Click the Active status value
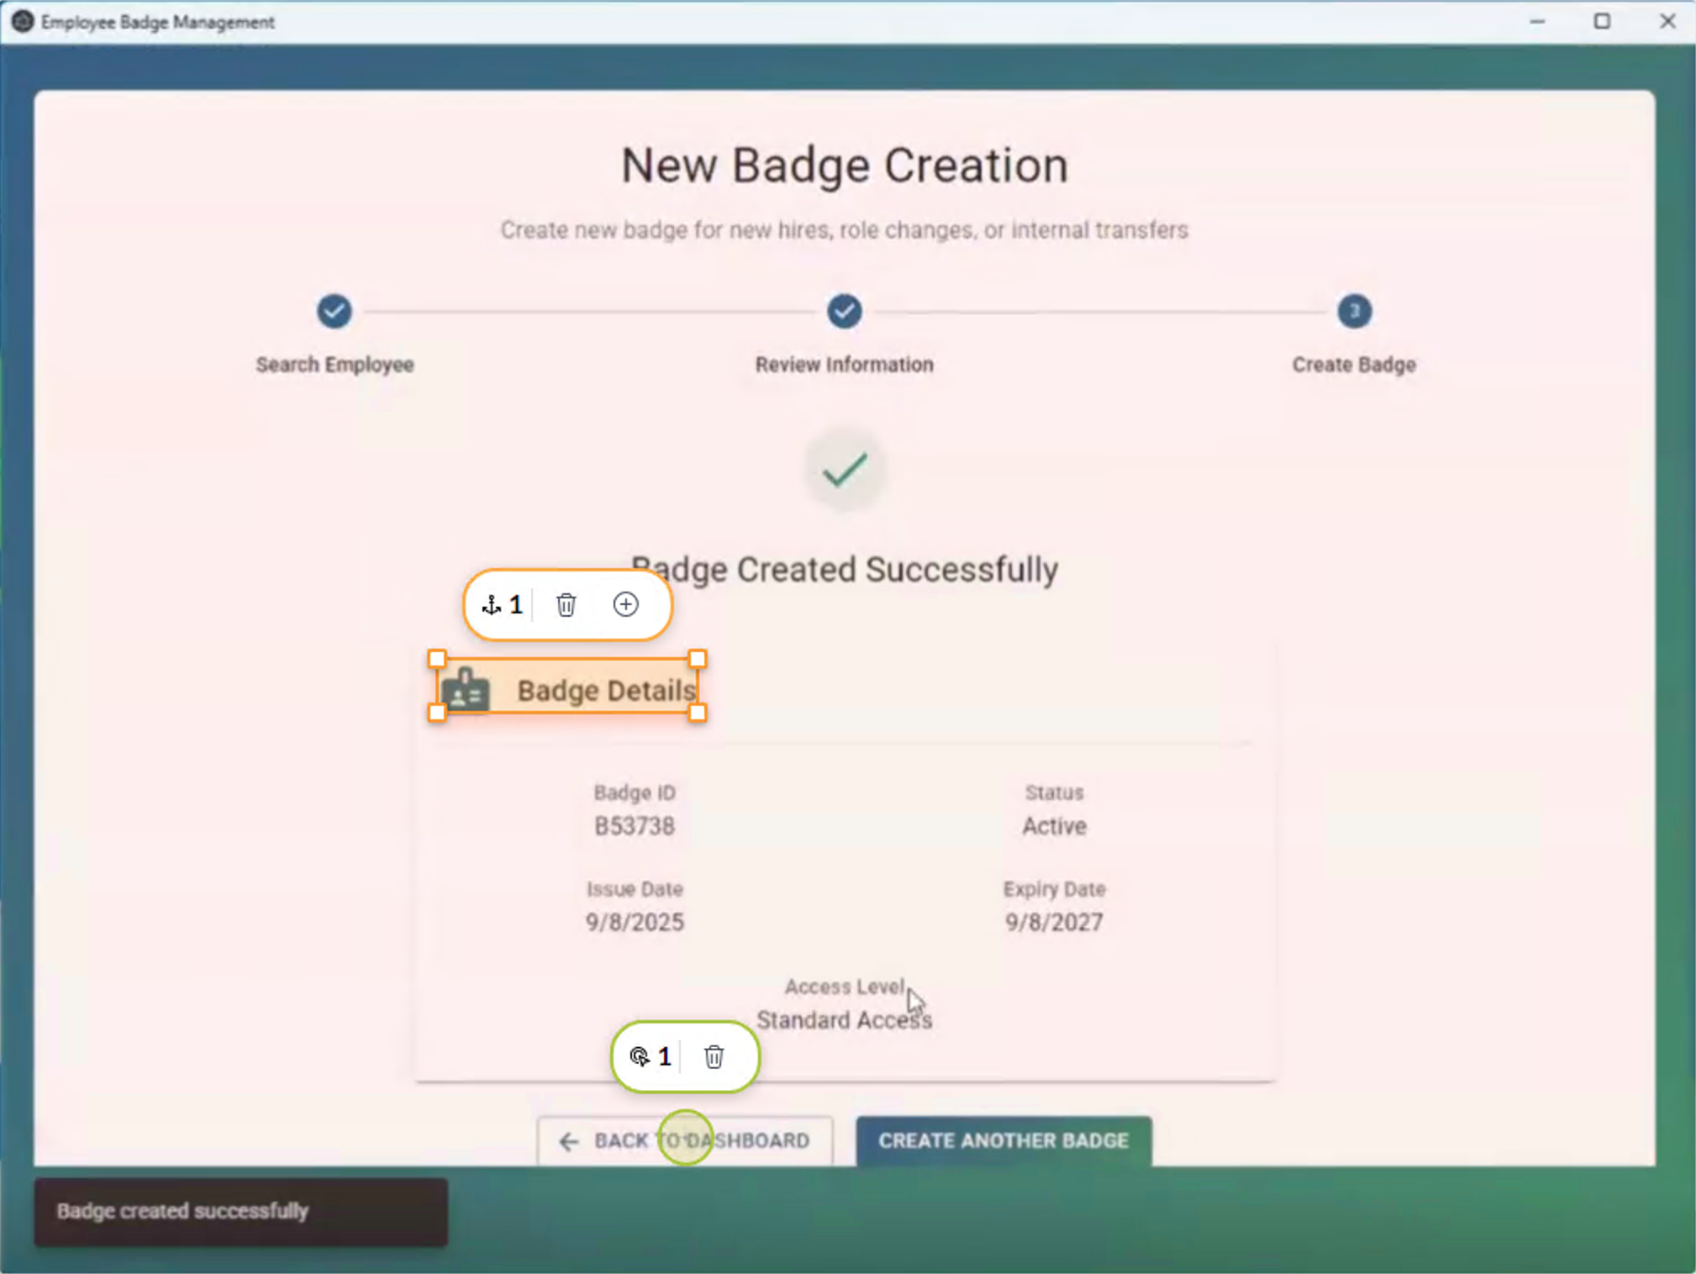Viewport: 1696px width, 1274px height. pyautogui.click(x=1054, y=826)
